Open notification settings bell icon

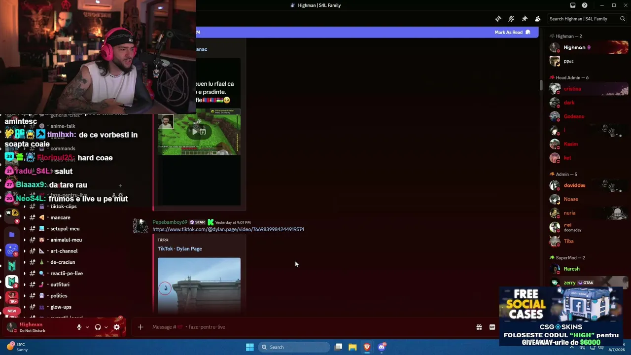click(511, 19)
